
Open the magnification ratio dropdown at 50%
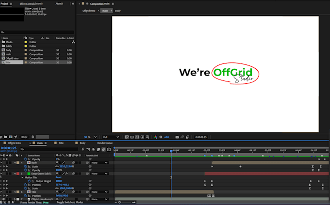[95, 137]
